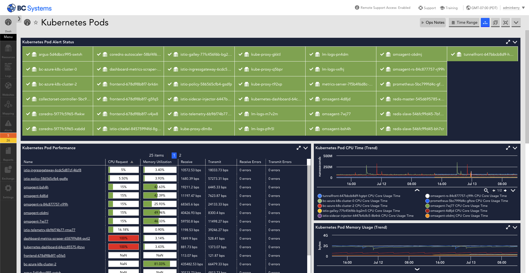Open the dashboard options chevron dropdown
The image size is (529, 273).
coord(516,23)
